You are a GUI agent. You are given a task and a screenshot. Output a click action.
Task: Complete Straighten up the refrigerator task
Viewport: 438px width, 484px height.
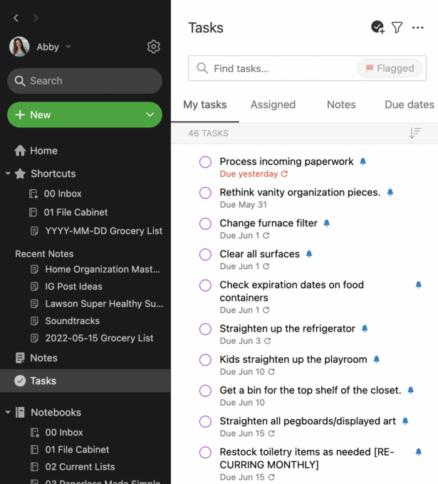205,329
